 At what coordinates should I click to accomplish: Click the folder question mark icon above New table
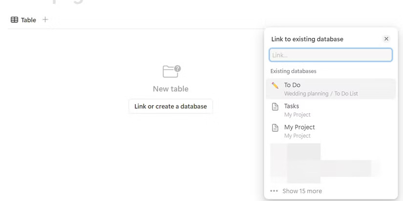(171, 72)
